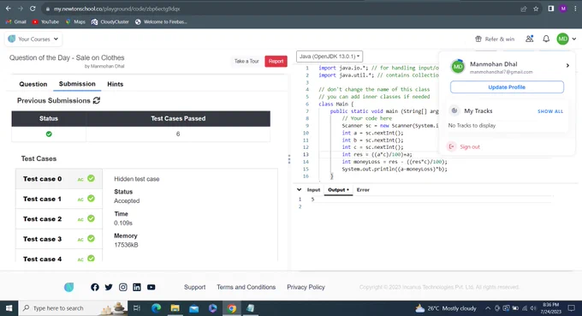Switch to the Error console tab

point(363,190)
